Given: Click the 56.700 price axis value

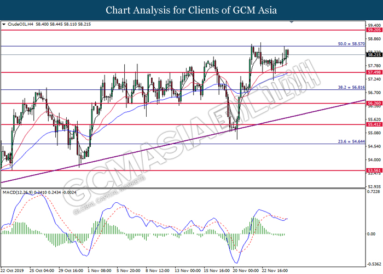Looking at the screenshot, I should click(374, 93).
